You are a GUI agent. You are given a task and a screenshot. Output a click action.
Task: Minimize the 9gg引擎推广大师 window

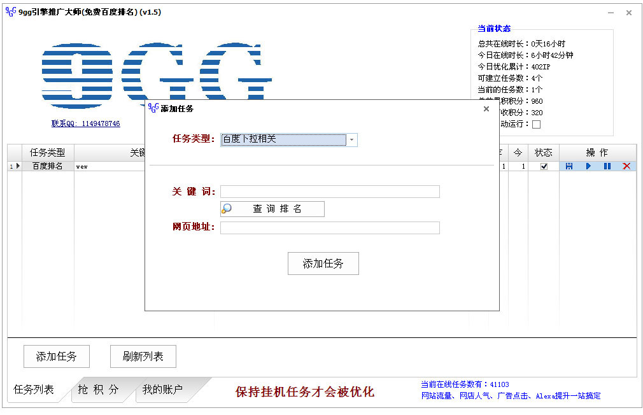pos(611,13)
